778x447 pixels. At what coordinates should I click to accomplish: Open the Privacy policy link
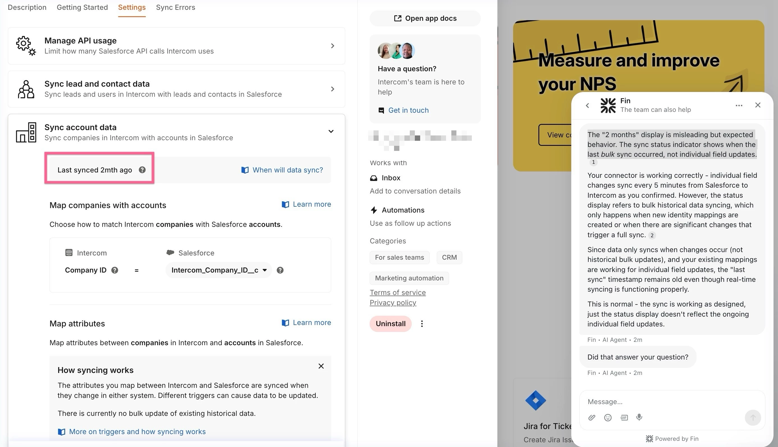(393, 303)
